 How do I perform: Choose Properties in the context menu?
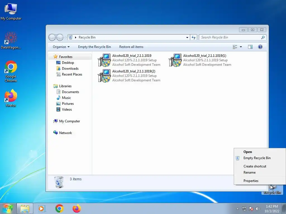[260, 181]
